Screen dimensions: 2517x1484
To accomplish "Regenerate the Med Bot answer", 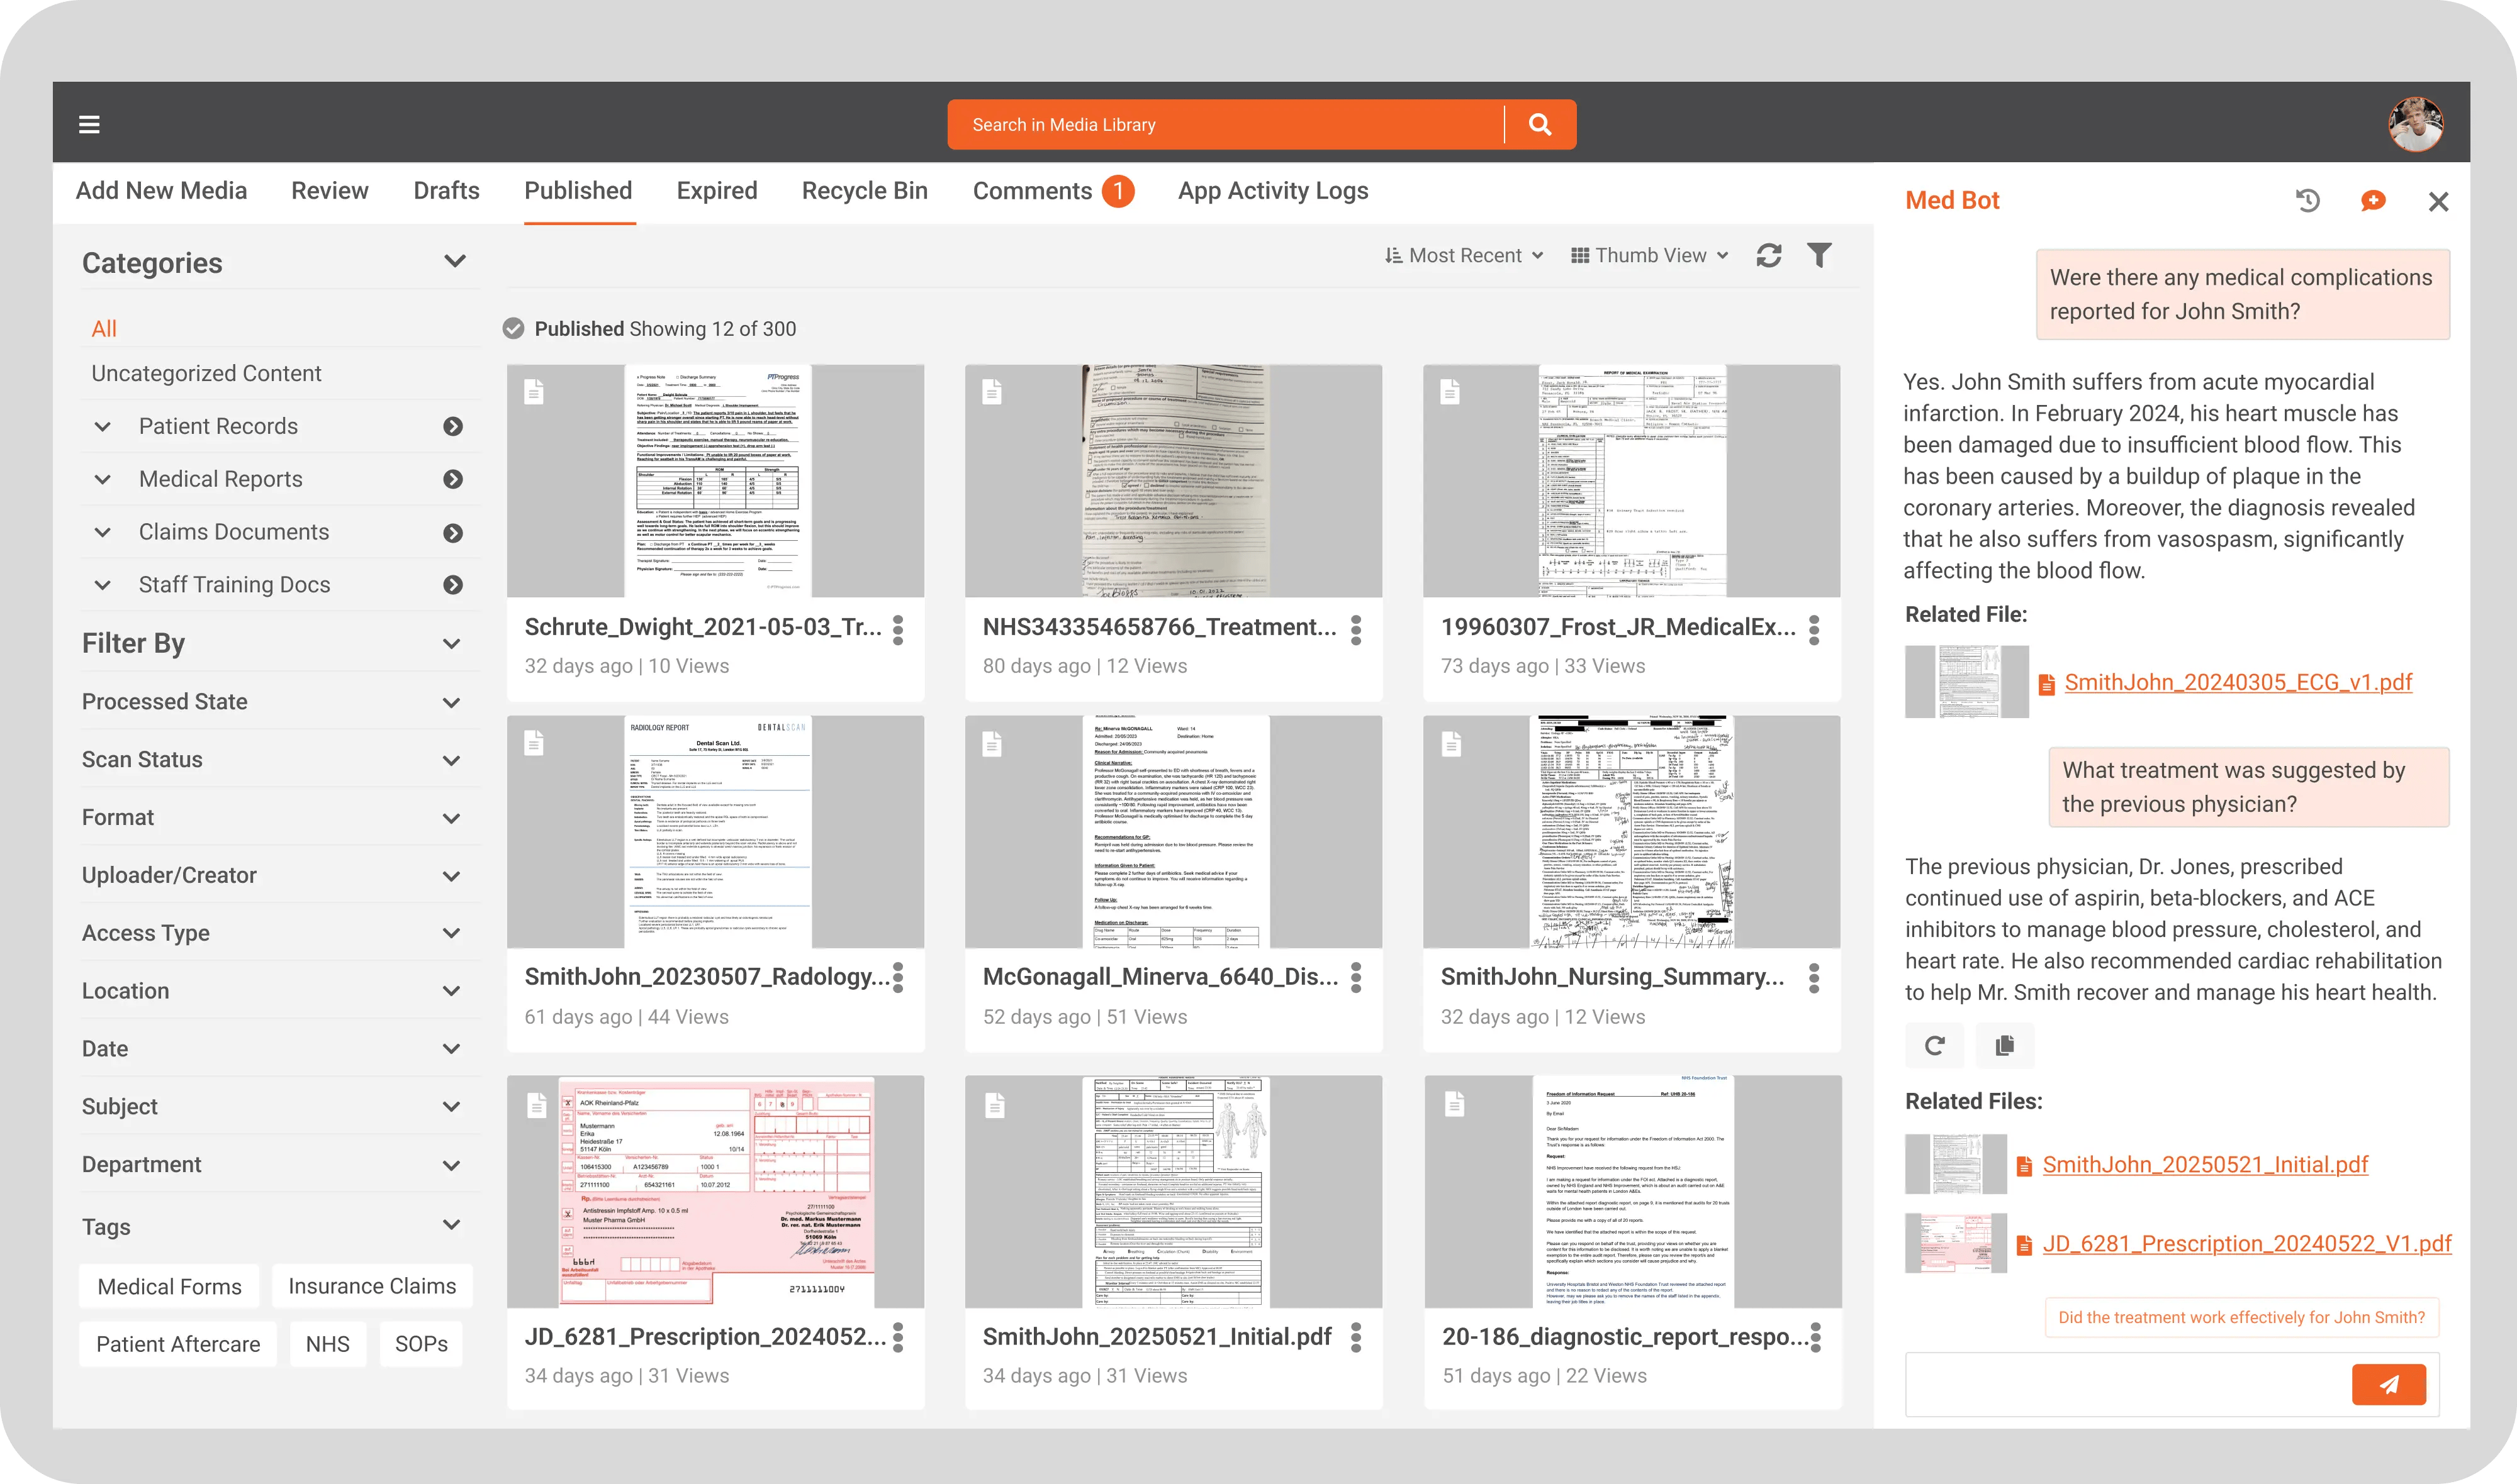I will [1935, 1046].
